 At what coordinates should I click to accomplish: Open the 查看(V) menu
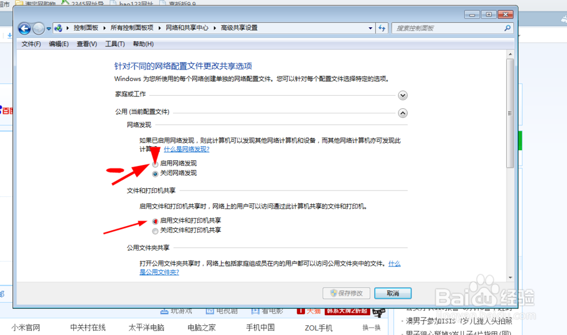point(86,43)
